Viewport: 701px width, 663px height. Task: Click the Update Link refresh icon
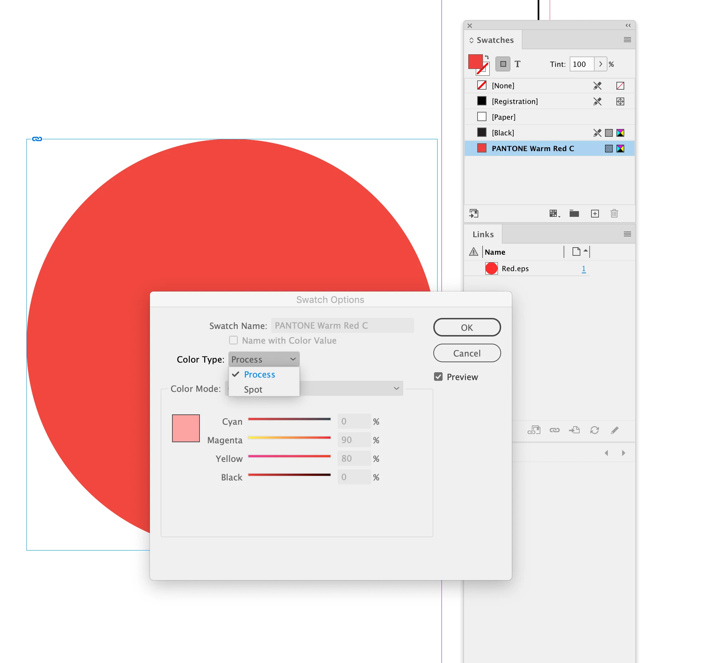[x=594, y=430]
